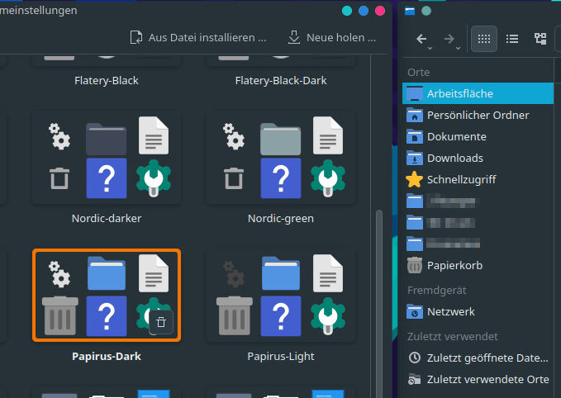
Task: Click 'Neue holen ...' button
Action: click(x=332, y=37)
